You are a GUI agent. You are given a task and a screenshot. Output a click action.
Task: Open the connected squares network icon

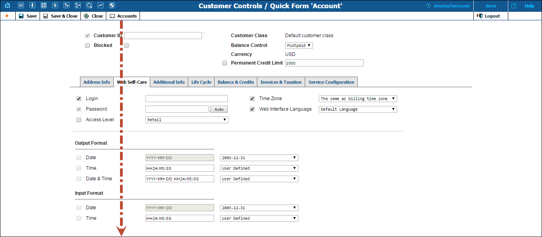point(78,5)
